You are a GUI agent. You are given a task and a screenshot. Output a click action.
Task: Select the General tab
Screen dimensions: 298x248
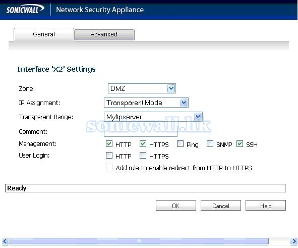coord(44,34)
